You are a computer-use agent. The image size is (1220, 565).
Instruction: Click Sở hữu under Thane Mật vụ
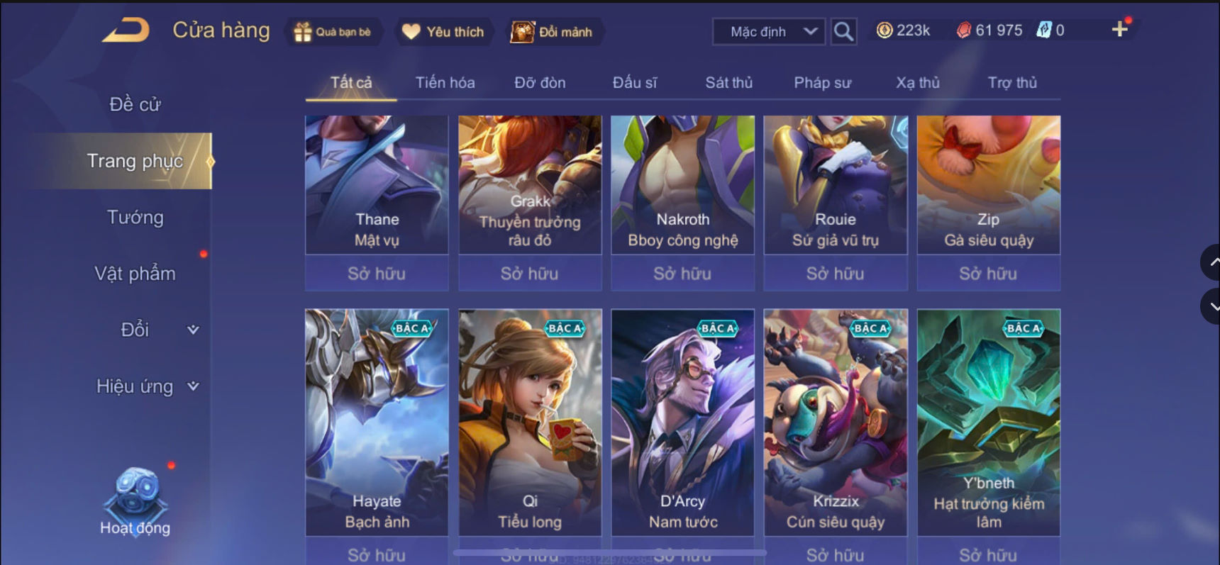[x=377, y=274]
